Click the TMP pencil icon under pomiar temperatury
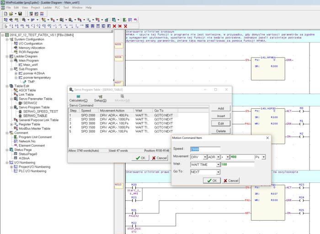Screen dimensions: 320x234 pyautogui.click(x=25, y=82)
